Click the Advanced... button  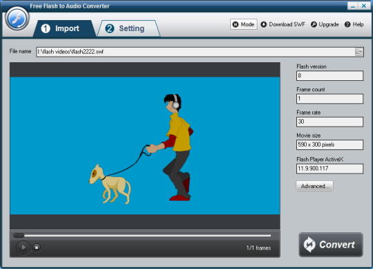pos(315,186)
